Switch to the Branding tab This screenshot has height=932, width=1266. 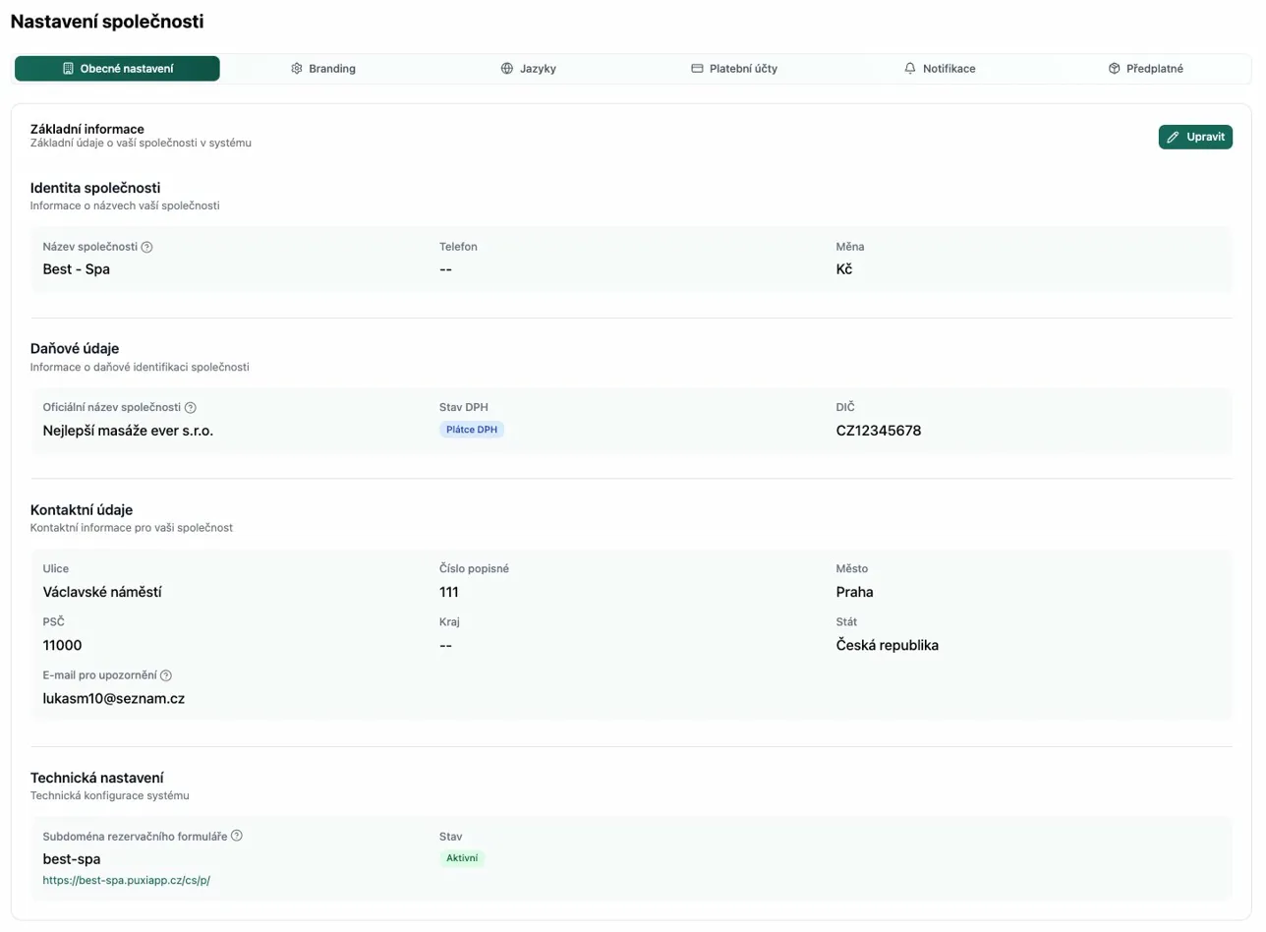coord(323,69)
